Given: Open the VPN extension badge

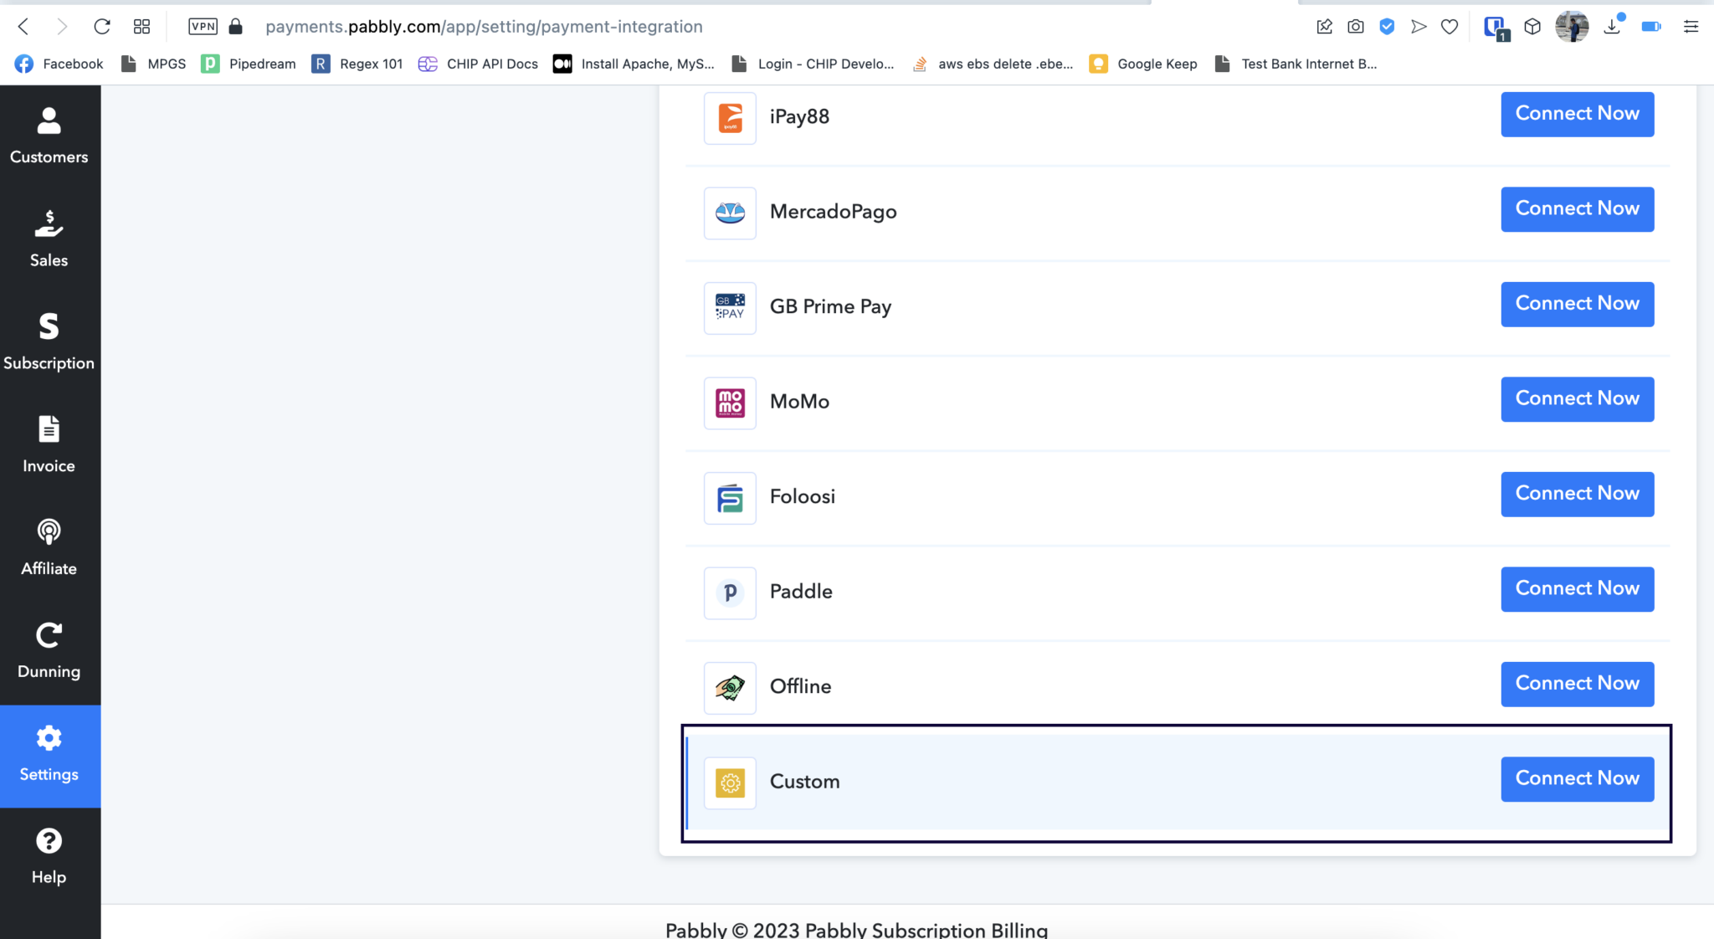Looking at the screenshot, I should coord(203,26).
